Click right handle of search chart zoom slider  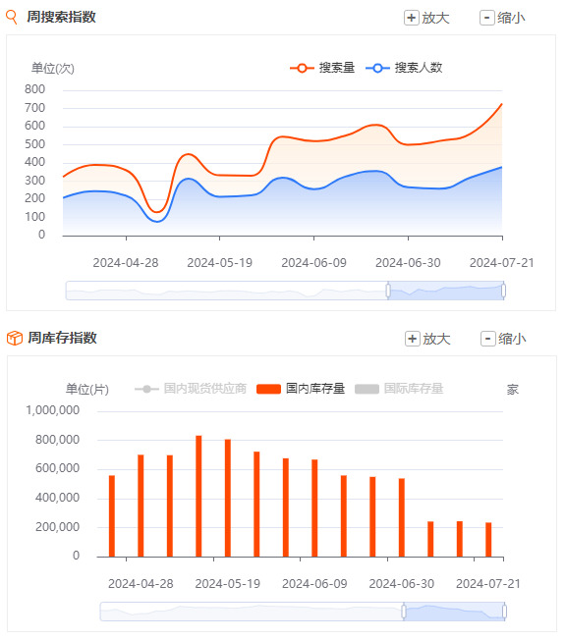point(503,291)
